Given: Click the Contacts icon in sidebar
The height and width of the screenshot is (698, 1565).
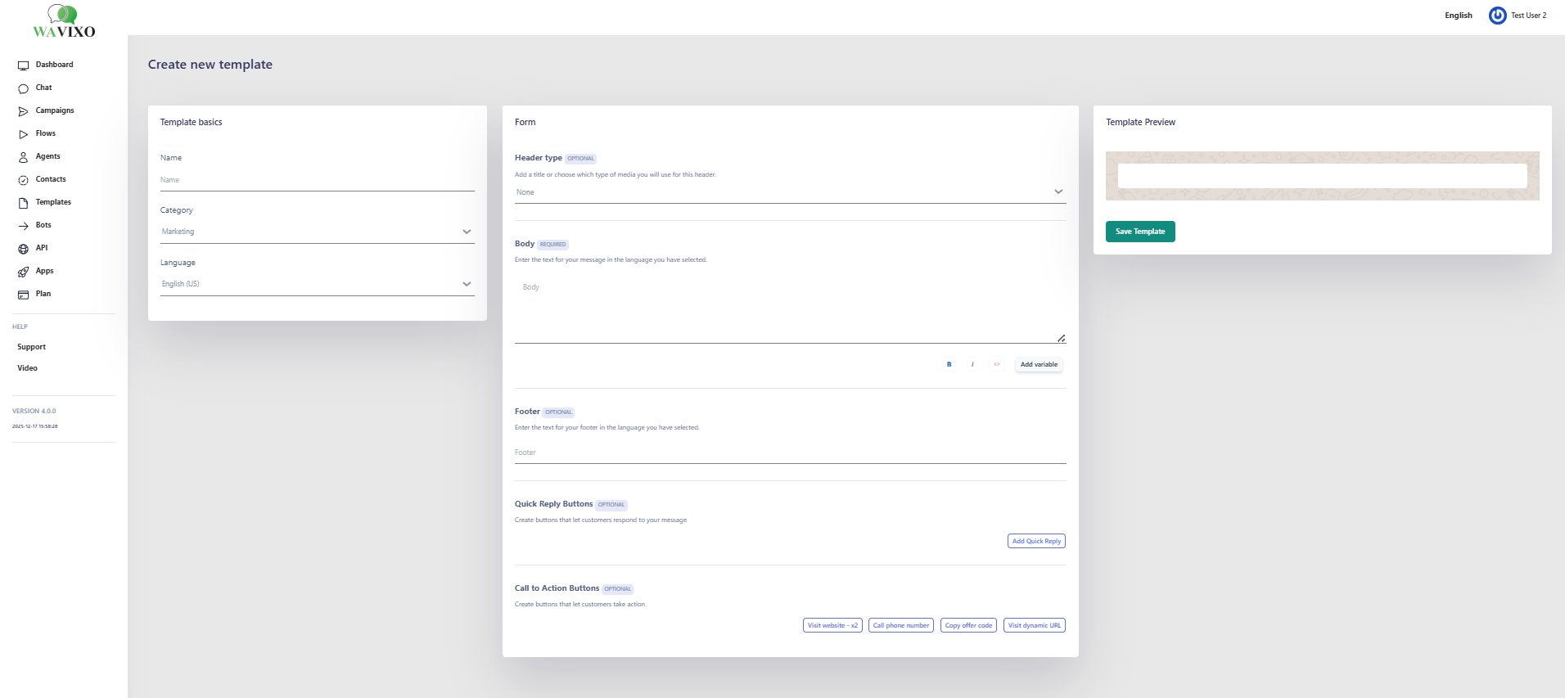Looking at the screenshot, I should (x=23, y=180).
